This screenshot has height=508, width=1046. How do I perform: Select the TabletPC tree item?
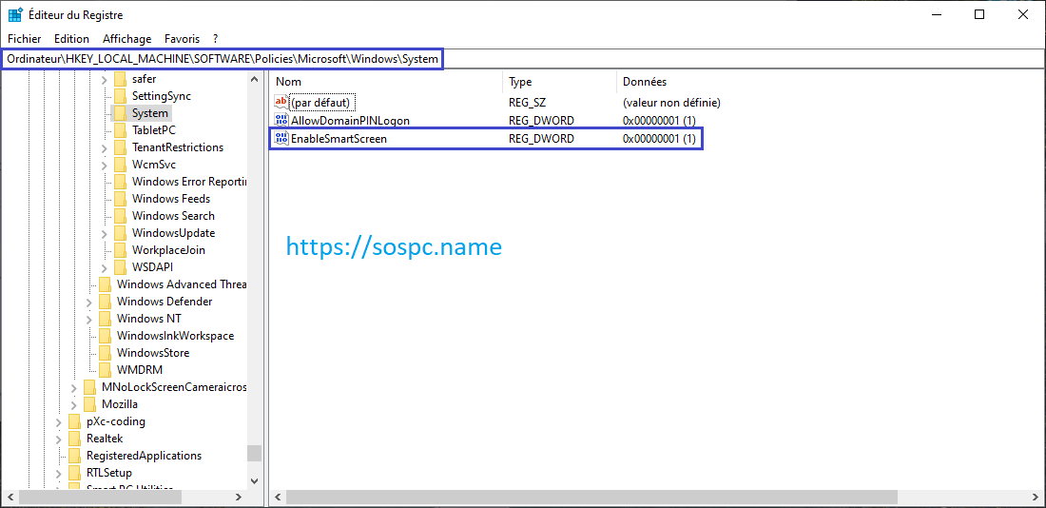153,130
